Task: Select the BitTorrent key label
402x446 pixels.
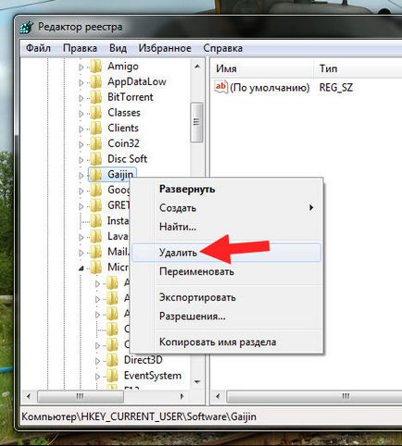Action: [x=131, y=97]
